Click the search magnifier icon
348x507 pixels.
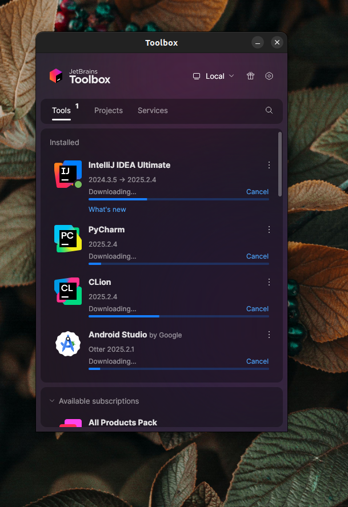click(x=269, y=110)
